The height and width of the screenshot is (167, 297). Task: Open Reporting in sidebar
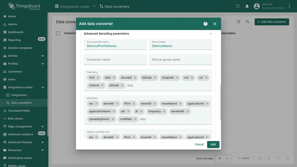(24, 40)
